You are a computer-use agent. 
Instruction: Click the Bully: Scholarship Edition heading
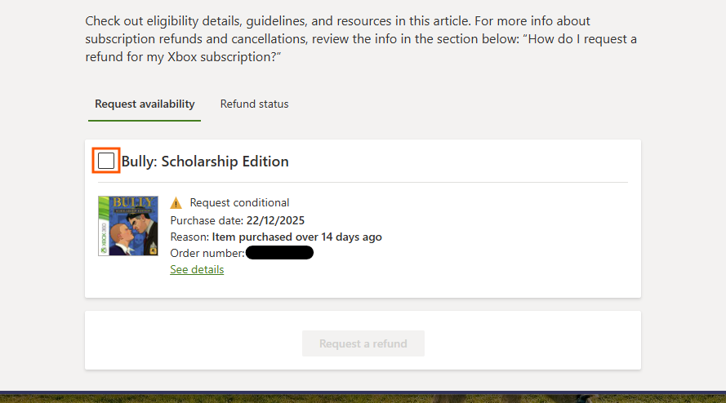point(205,162)
